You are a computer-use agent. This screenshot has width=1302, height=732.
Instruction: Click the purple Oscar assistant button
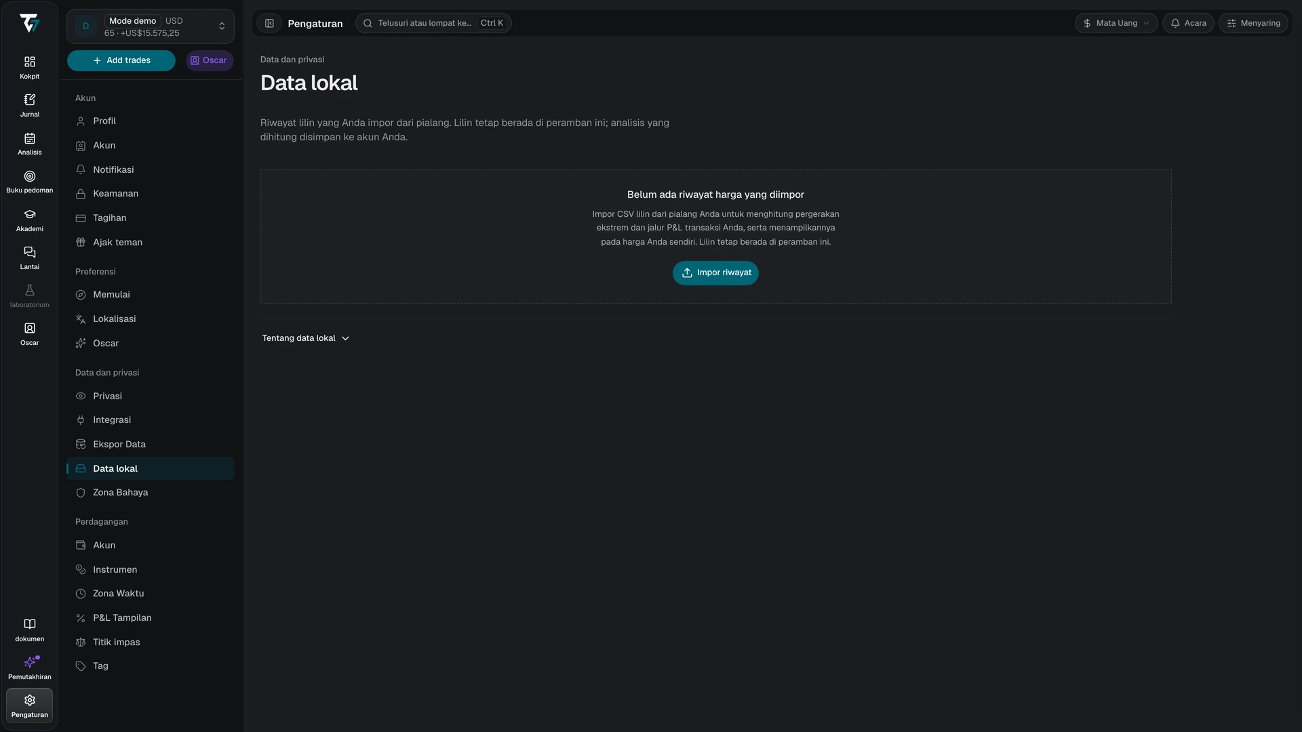210,60
